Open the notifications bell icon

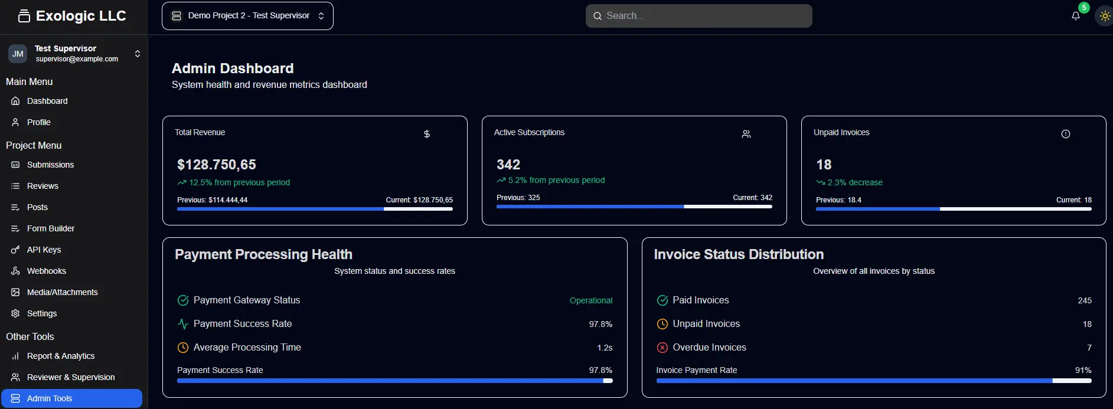[x=1075, y=16]
